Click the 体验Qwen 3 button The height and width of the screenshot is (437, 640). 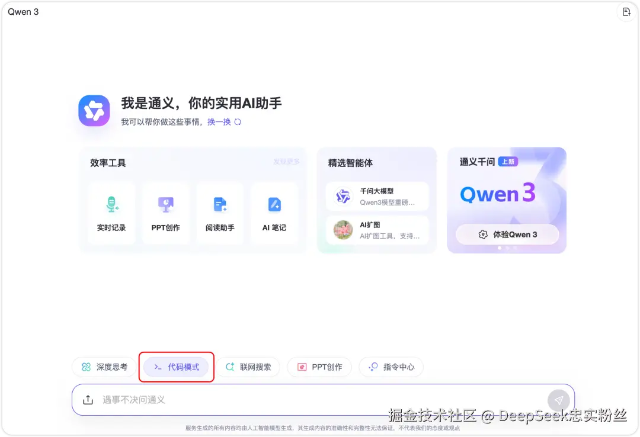pos(507,234)
